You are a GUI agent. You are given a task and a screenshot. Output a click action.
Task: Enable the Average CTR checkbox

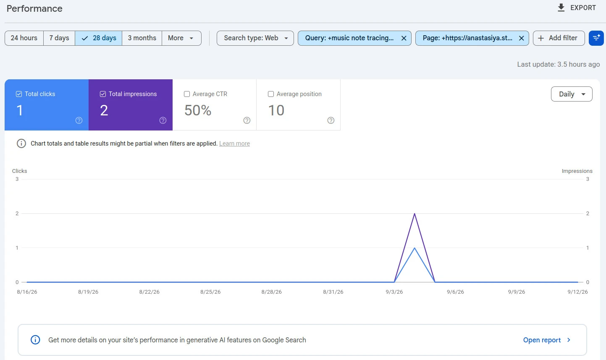187,94
